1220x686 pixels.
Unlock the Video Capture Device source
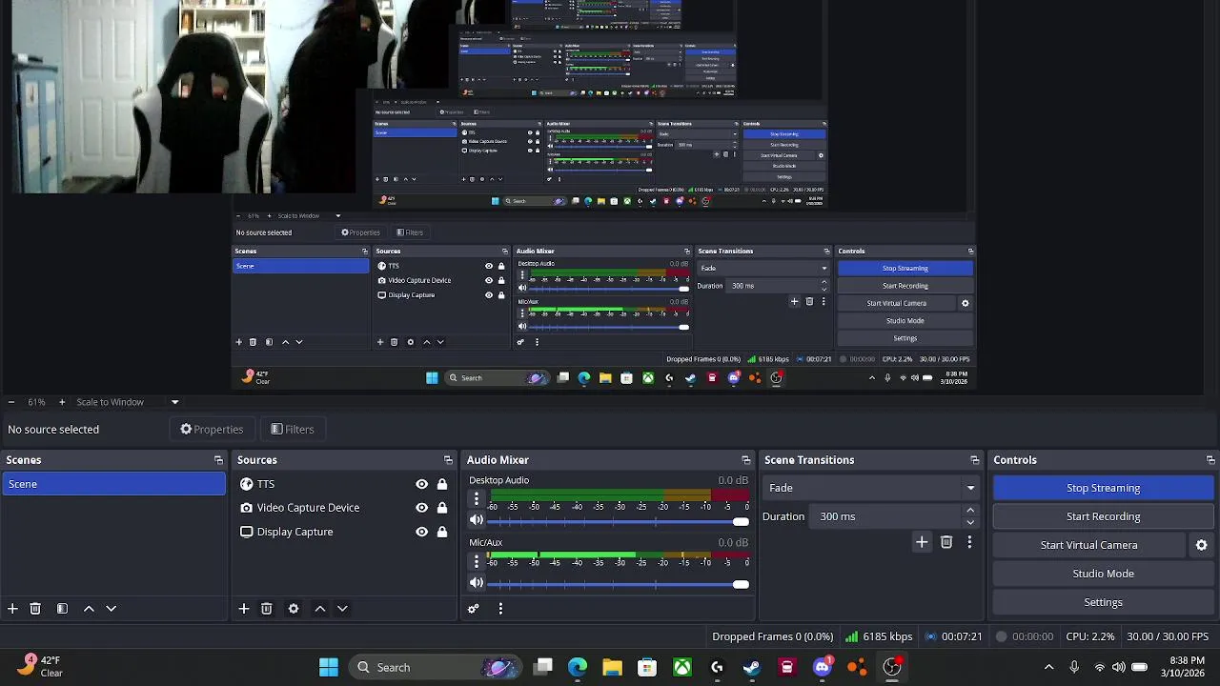[442, 508]
